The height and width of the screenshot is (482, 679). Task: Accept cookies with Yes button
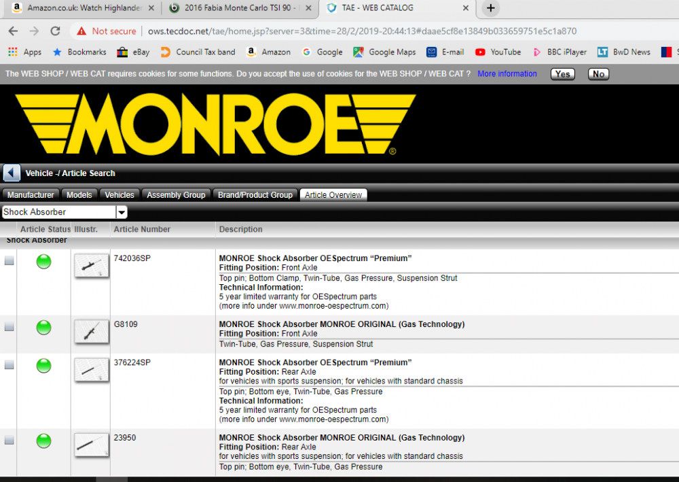(x=562, y=74)
